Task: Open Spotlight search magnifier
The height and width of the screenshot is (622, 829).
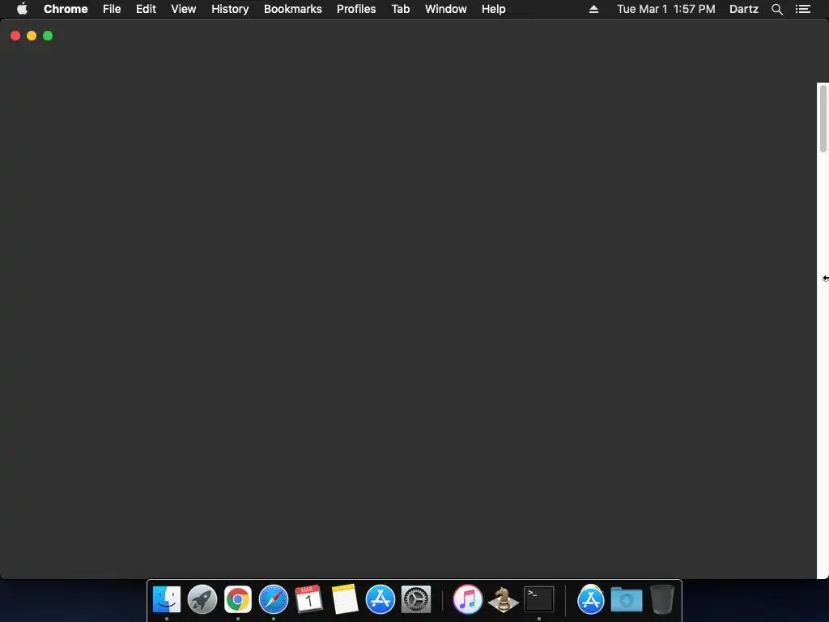Action: point(777,9)
